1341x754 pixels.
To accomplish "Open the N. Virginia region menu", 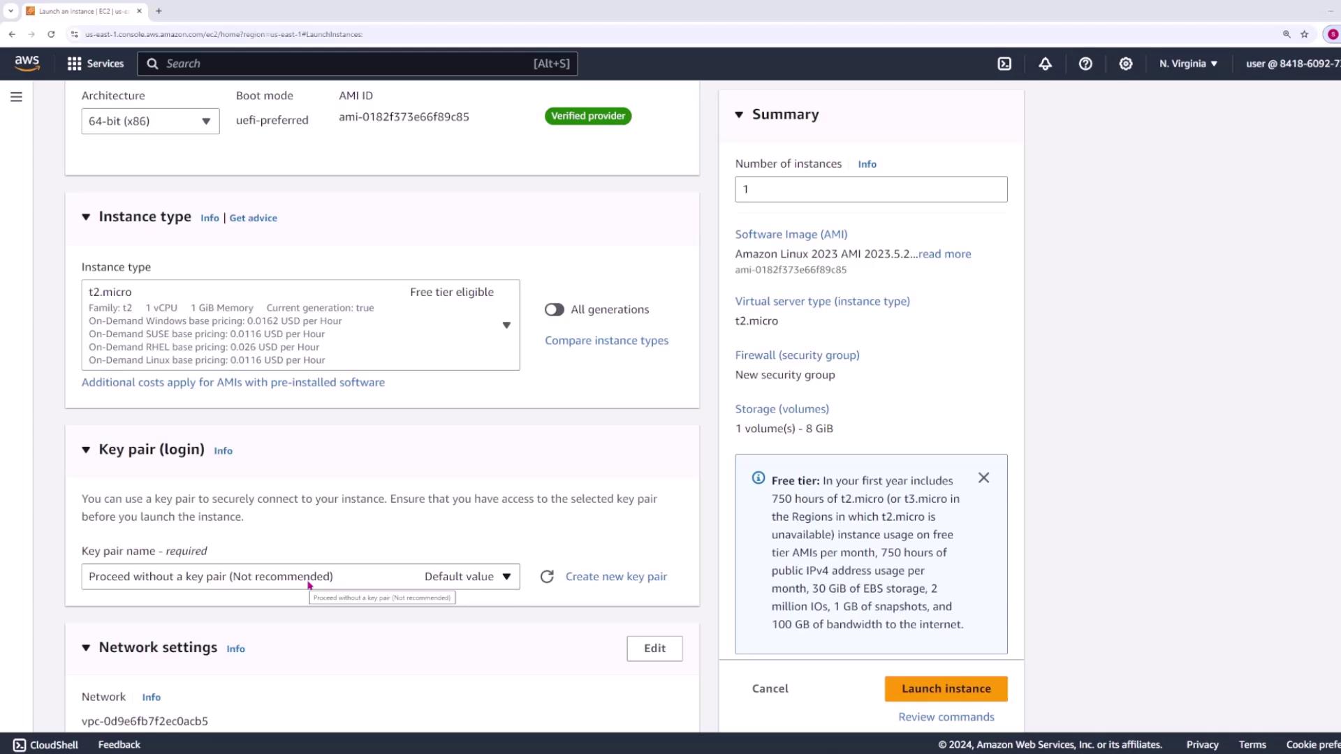I will pos(1188,64).
